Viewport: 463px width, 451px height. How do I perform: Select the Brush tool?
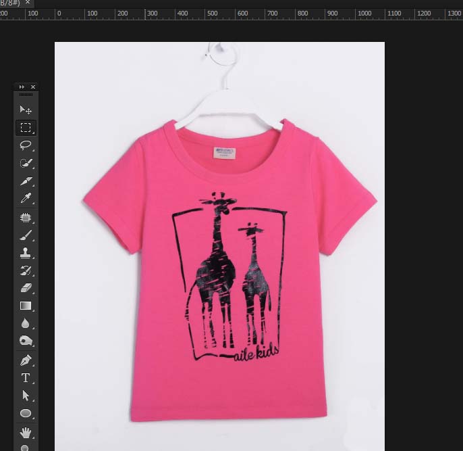tap(26, 235)
